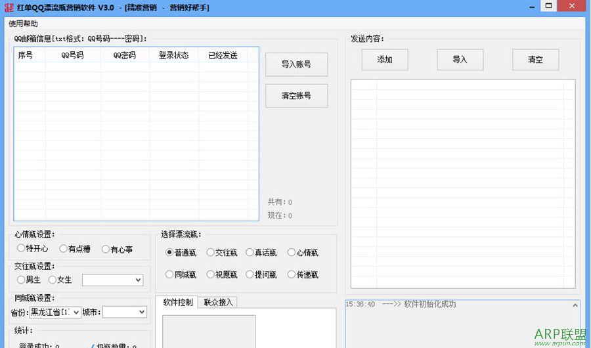Click the QQ密码 column header
591x348 pixels.
point(125,55)
